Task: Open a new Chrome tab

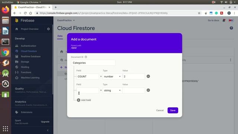Action: [x=55, y=7]
